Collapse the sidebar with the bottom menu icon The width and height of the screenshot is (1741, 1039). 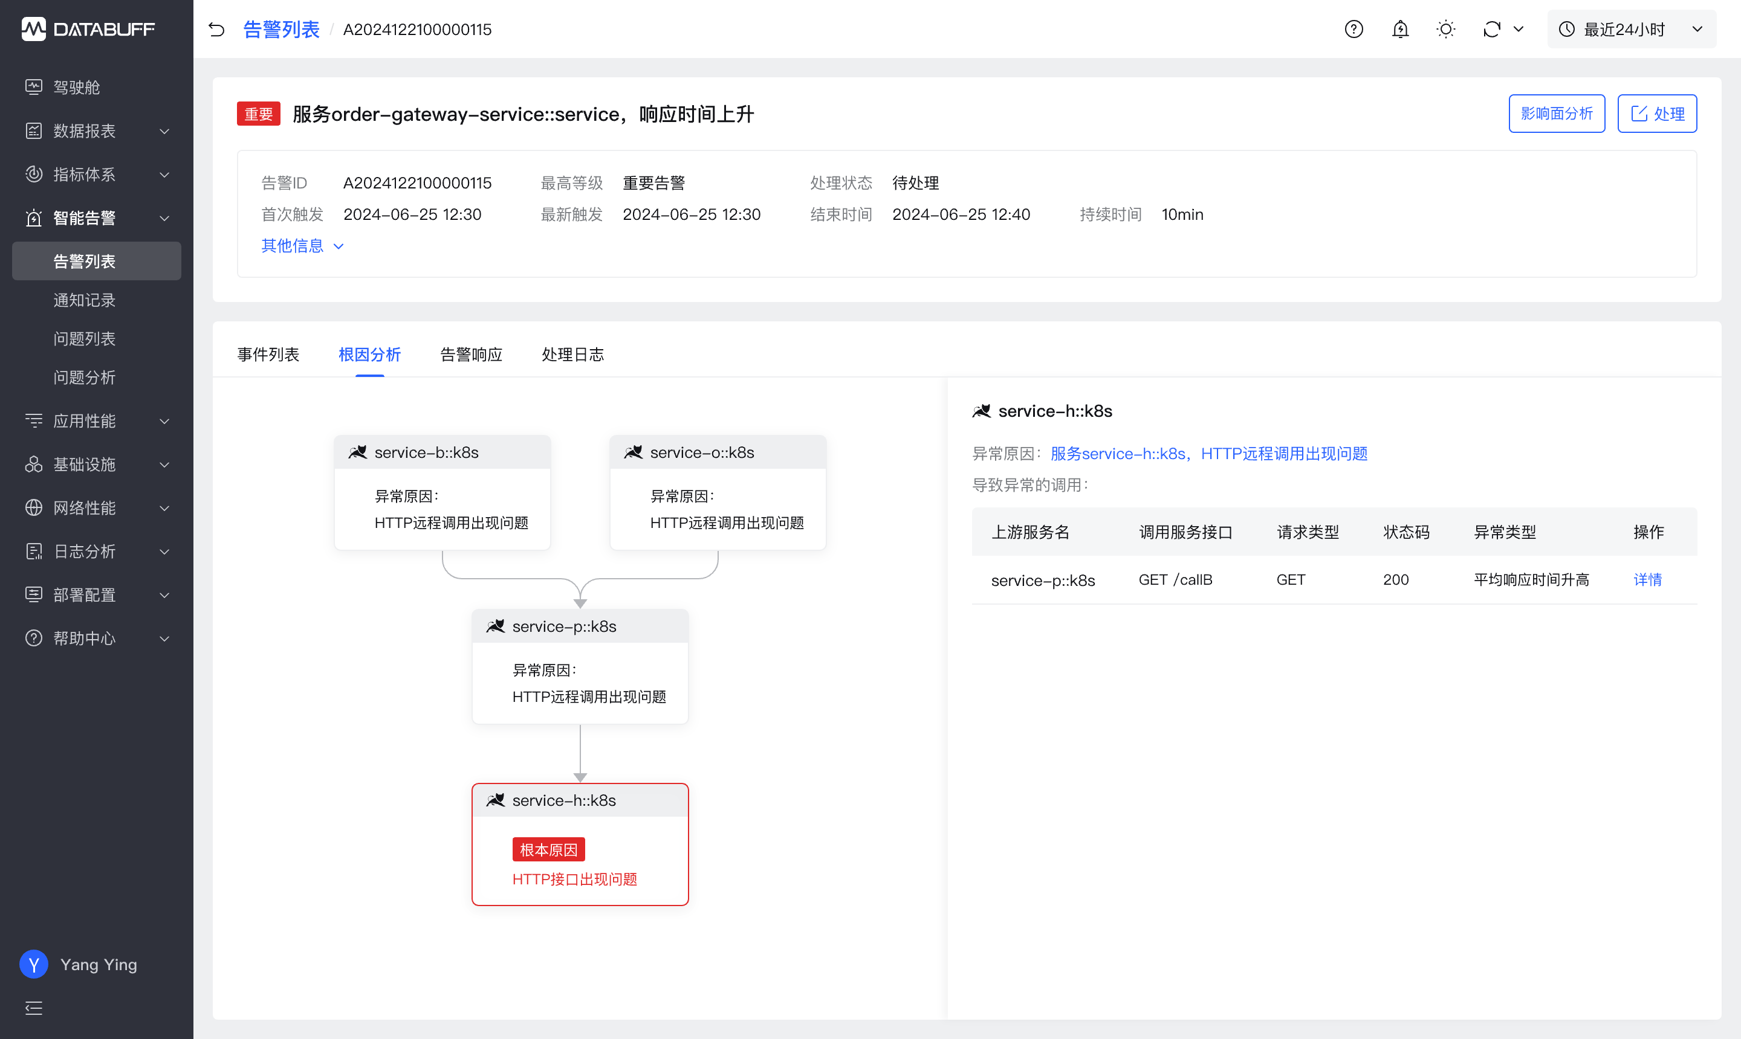(34, 1008)
